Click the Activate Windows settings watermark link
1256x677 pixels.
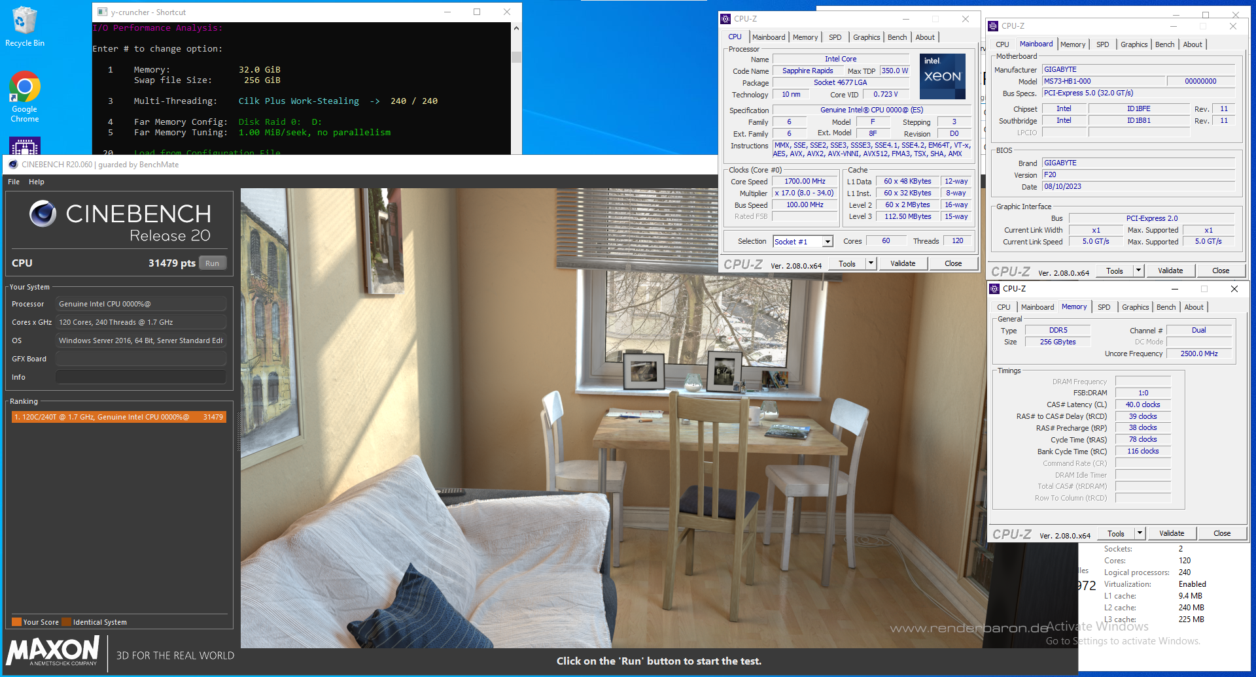1123,641
